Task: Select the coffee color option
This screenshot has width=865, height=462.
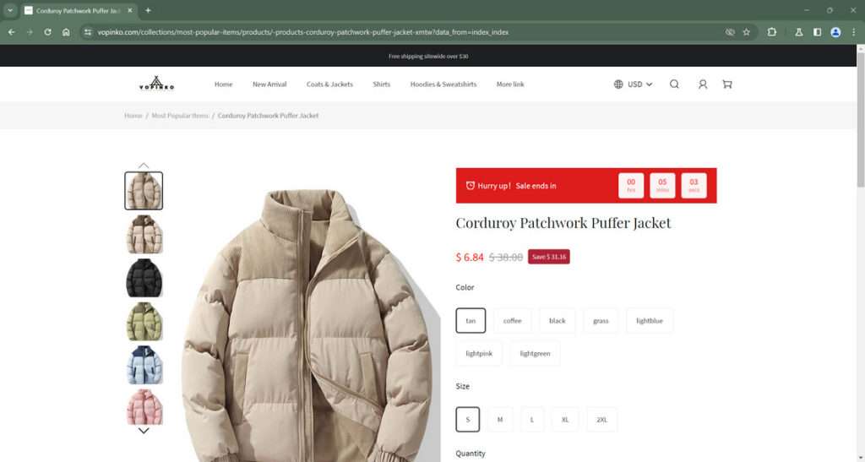Action: tap(512, 320)
